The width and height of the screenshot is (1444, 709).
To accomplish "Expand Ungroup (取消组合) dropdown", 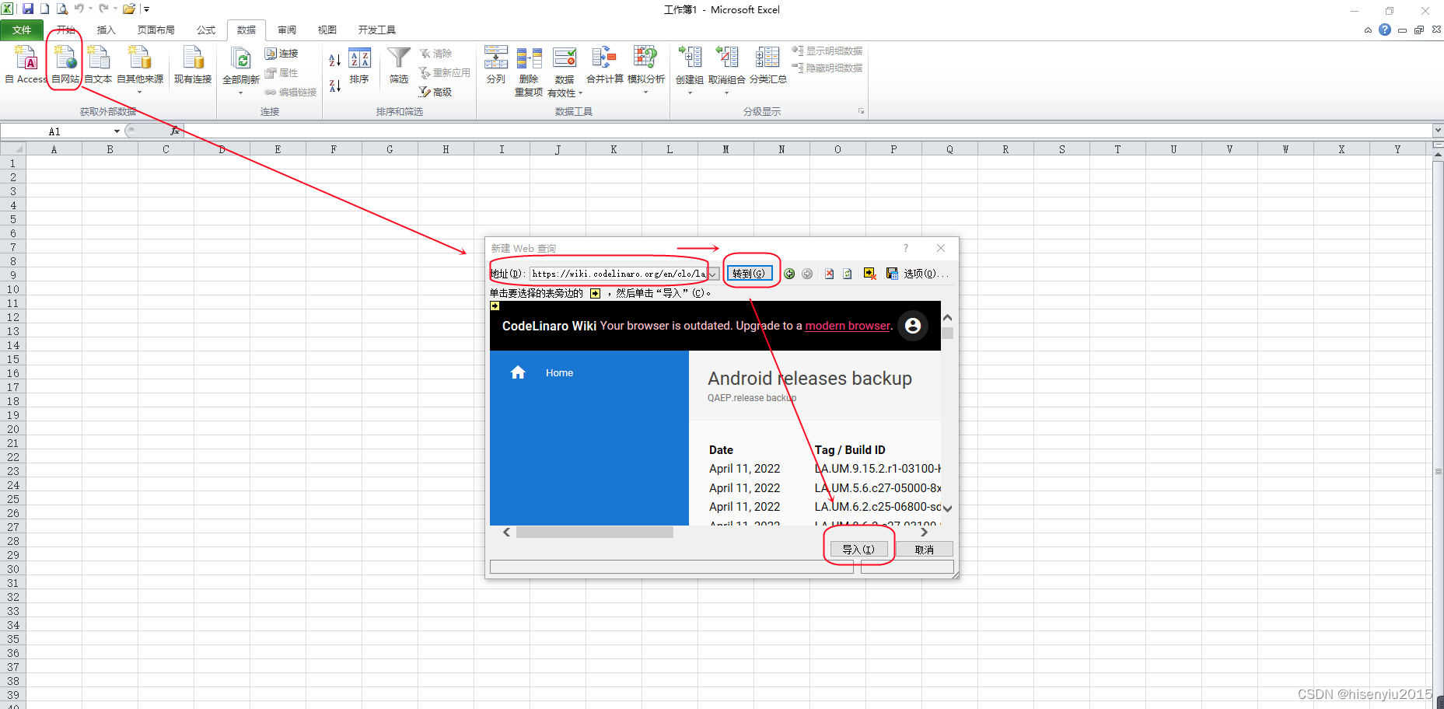I will coord(726,93).
